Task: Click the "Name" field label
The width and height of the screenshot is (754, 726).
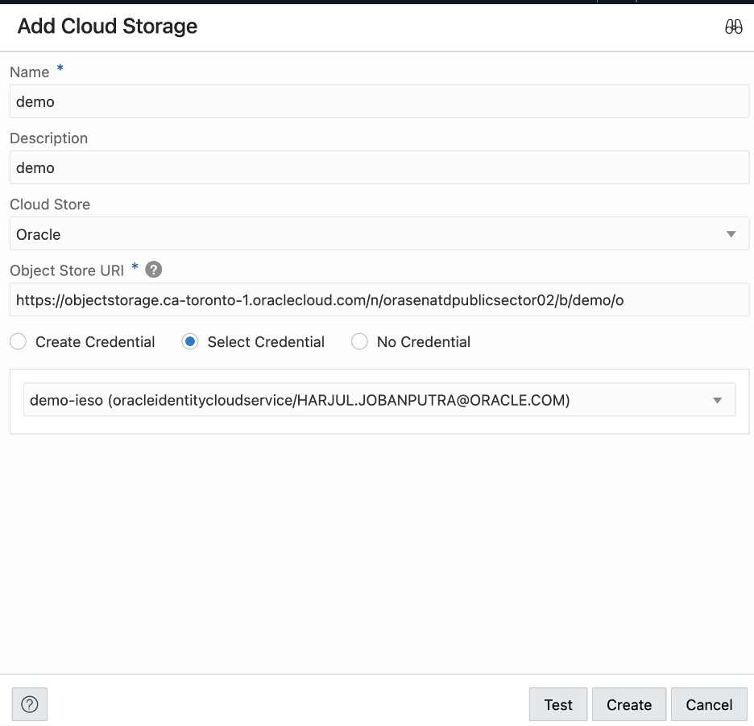Action: (x=30, y=72)
